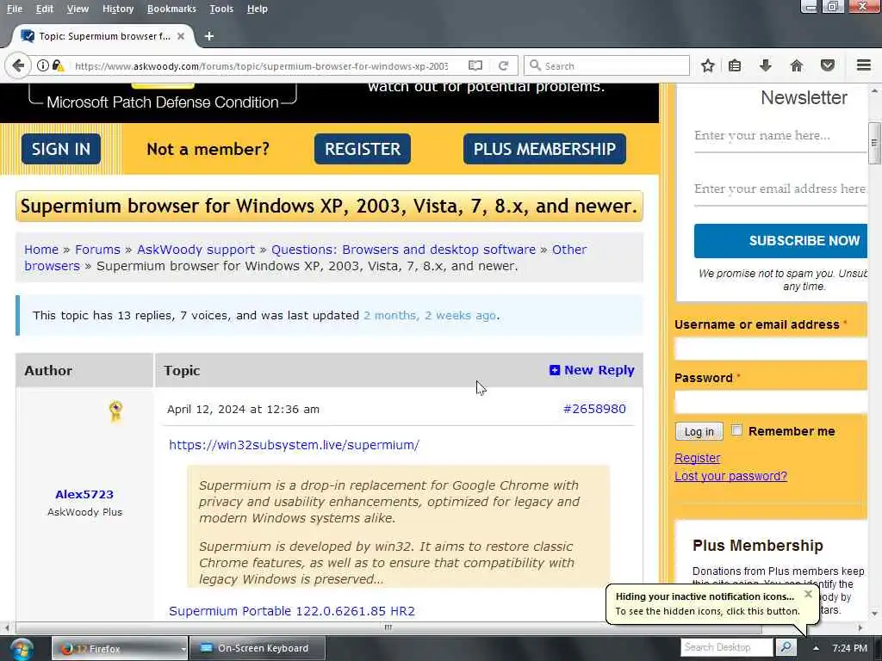Click the 2 months, 2 weeks ago link

click(x=430, y=315)
